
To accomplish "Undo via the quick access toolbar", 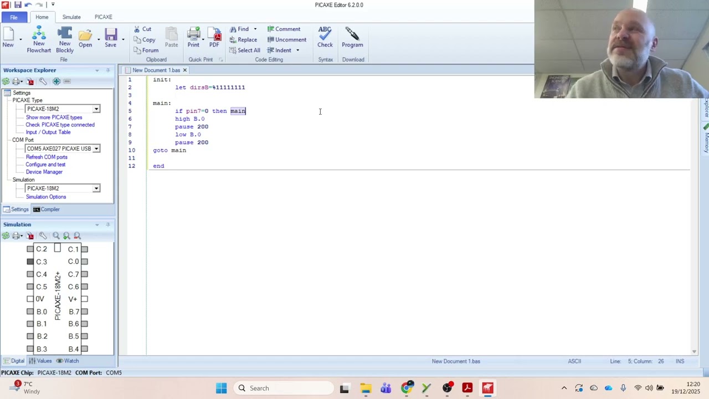I will point(28,4).
